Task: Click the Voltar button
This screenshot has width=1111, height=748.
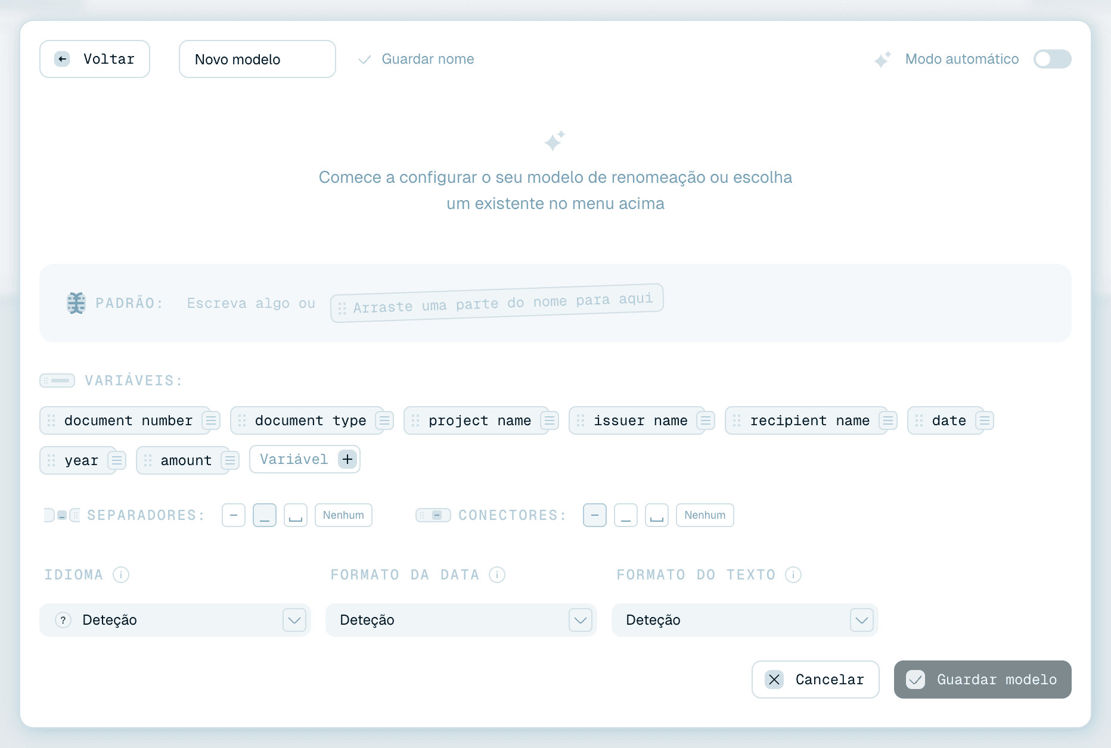Action: (x=95, y=59)
